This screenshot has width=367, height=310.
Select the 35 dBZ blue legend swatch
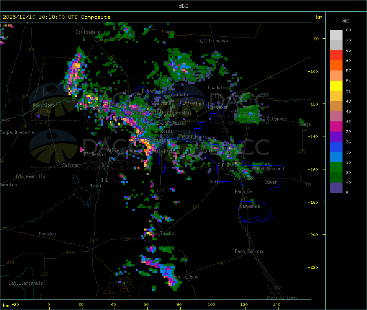click(x=336, y=147)
